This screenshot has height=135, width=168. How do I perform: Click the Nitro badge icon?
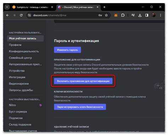pos(40,105)
